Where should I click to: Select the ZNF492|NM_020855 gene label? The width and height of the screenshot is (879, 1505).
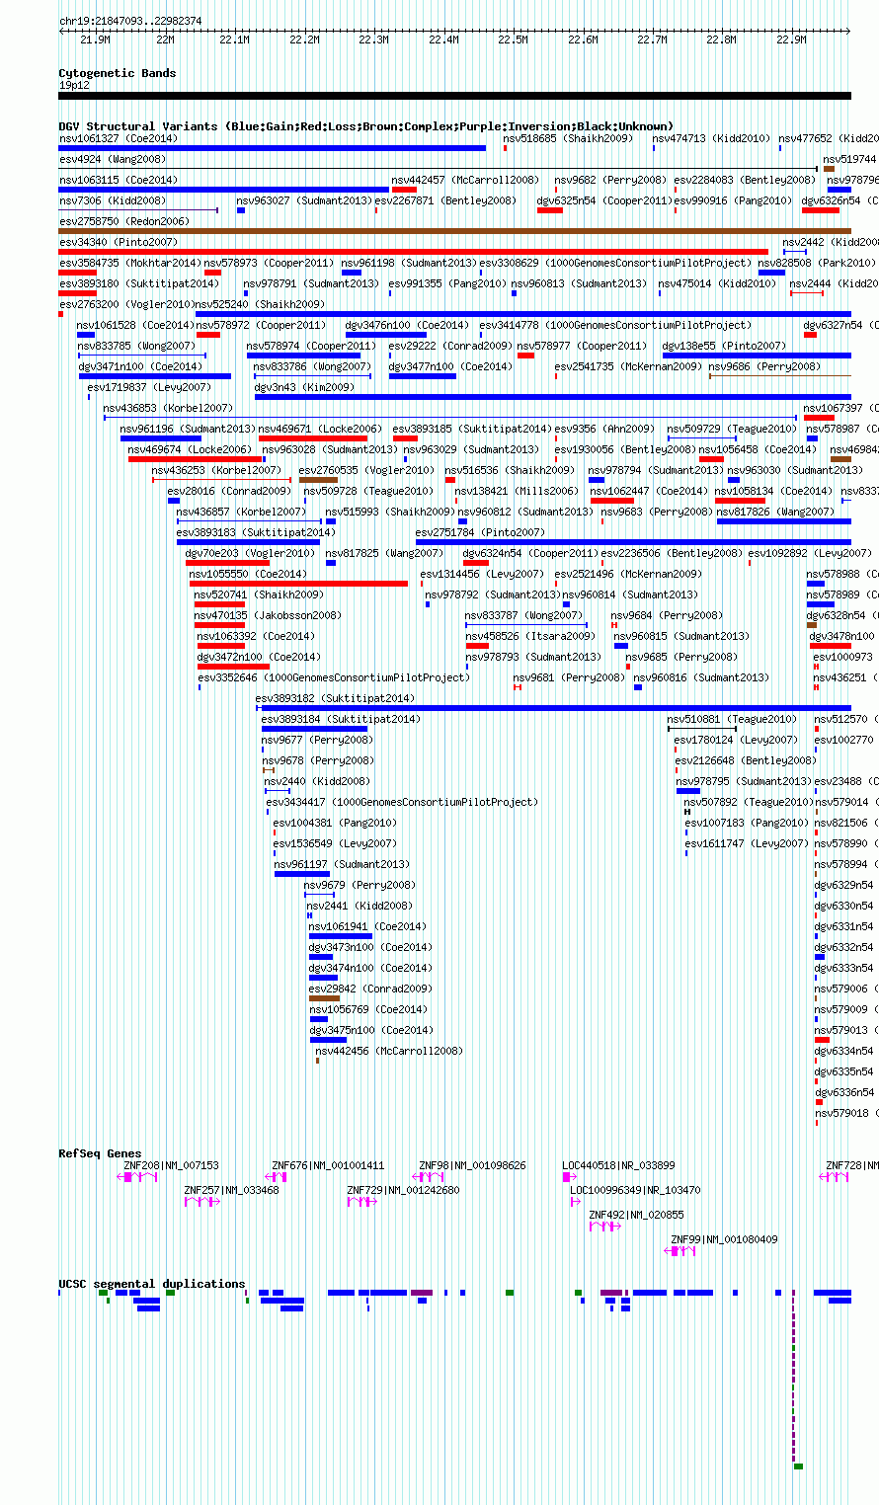point(637,1216)
